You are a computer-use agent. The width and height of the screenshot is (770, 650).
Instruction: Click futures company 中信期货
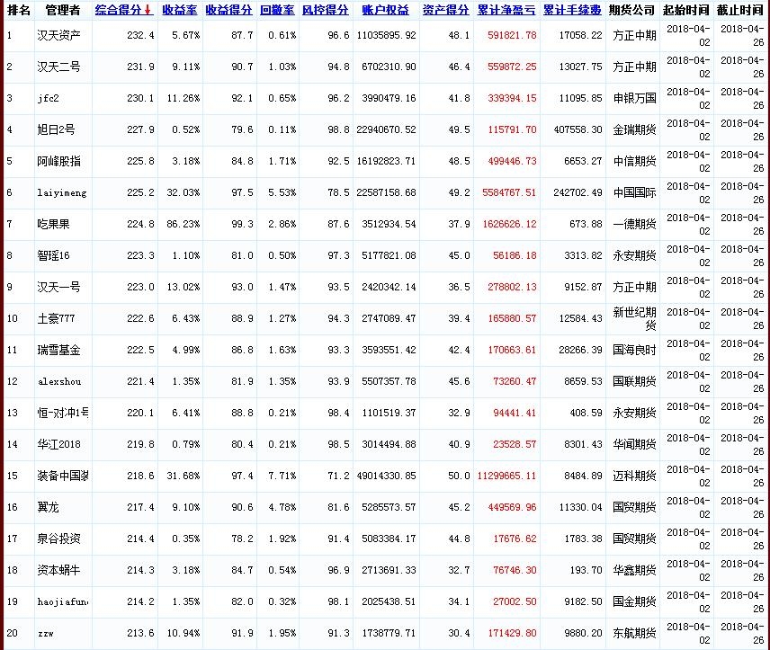click(634, 161)
